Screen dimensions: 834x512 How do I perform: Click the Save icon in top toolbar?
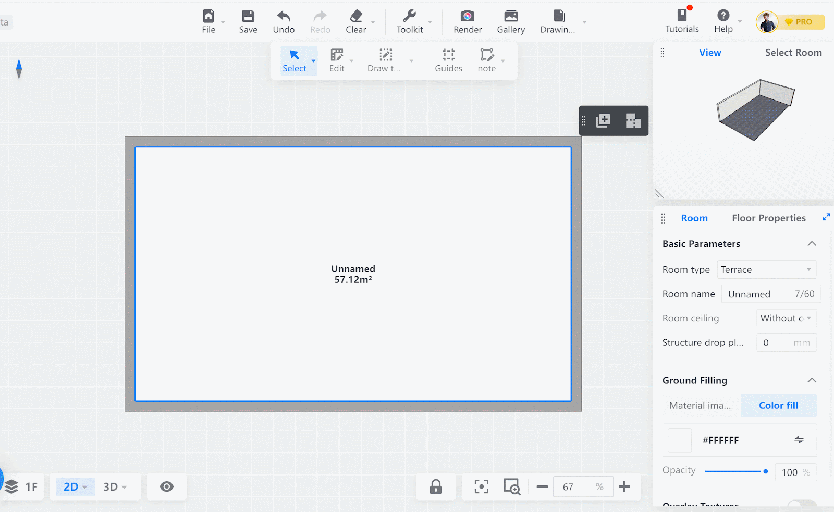tap(248, 22)
